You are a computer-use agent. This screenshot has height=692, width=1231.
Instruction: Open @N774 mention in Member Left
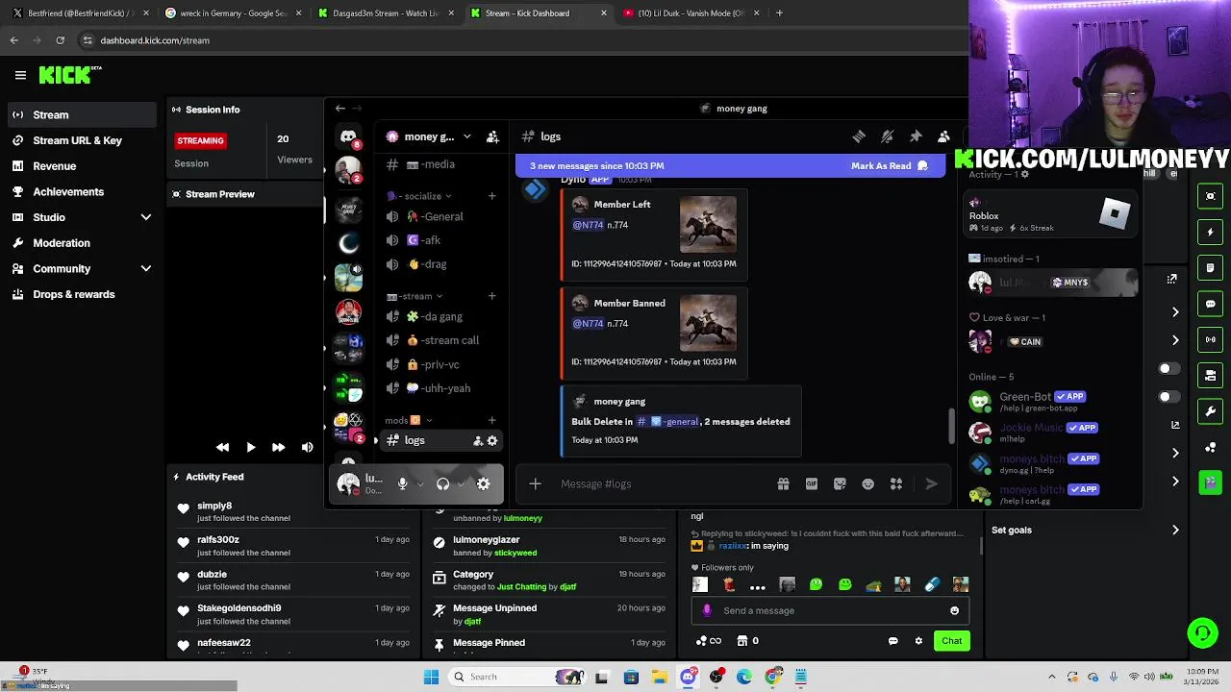point(588,225)
